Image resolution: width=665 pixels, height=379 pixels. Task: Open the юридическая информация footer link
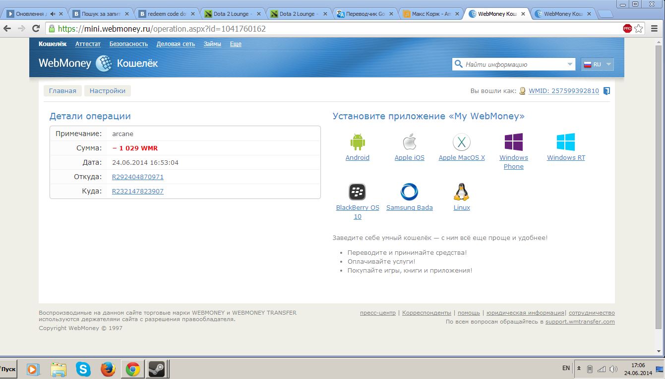[525, 313]
